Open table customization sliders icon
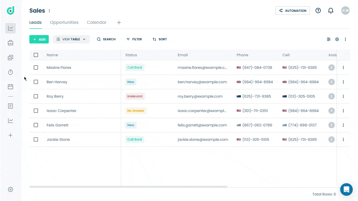This screenshot has height=201, width=358. coord(328,39)
